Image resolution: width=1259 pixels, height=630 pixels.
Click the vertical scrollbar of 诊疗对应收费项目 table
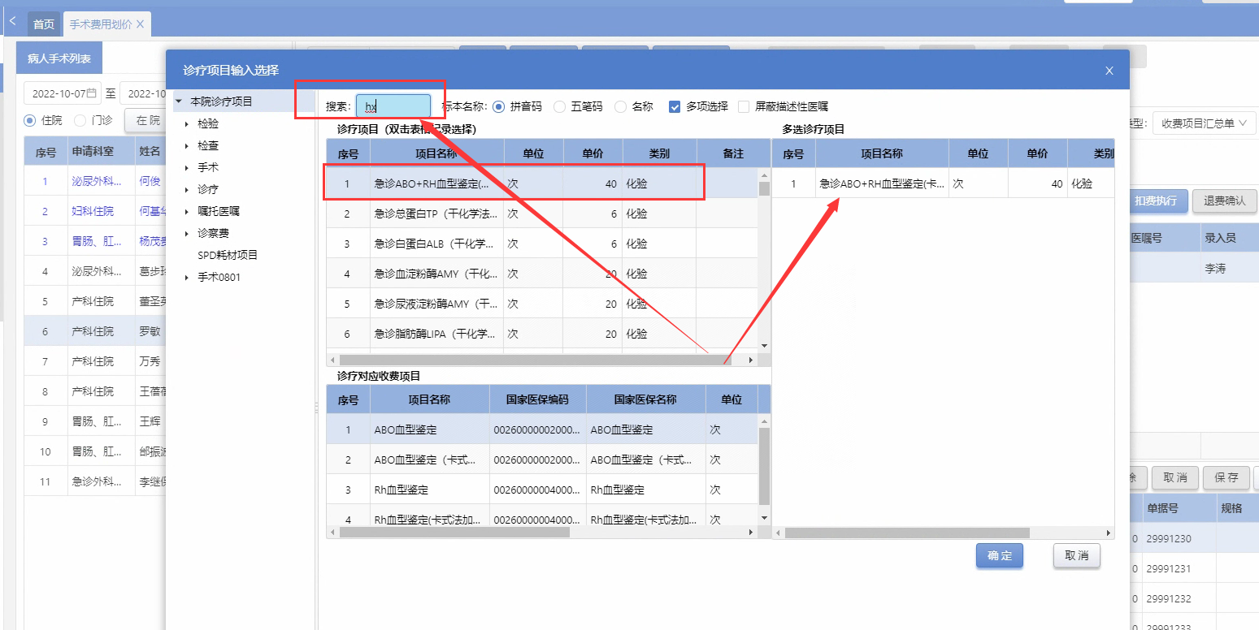click(x=764, y=467)
